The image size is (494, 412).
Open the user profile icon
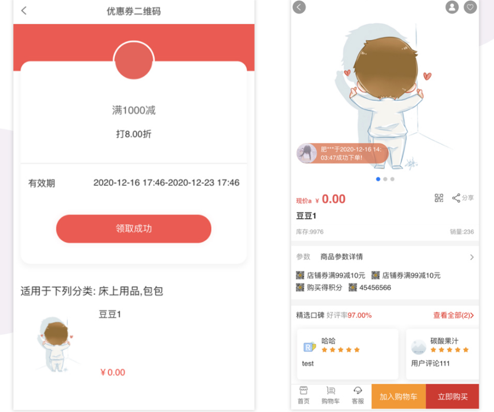click(x=452, y=7)
